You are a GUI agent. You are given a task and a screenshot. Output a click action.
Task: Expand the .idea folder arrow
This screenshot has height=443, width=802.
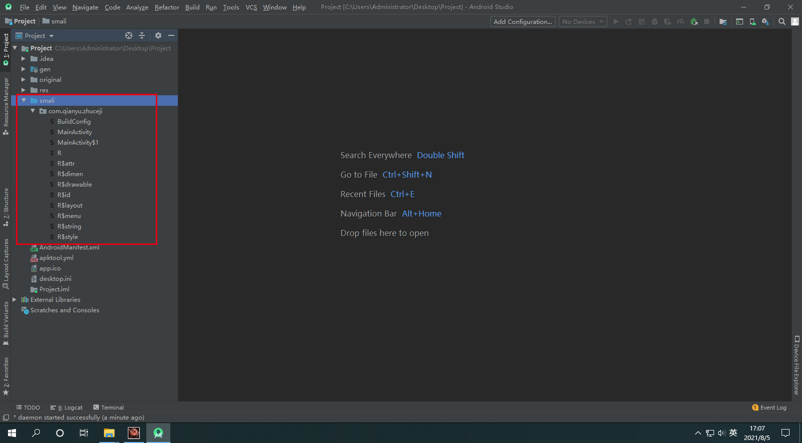click(23, 58)
